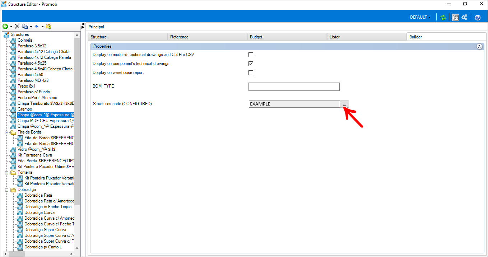
Task: Click the BOM_TYPE input field
Action: pyautogui.click(x=294, y=87)
